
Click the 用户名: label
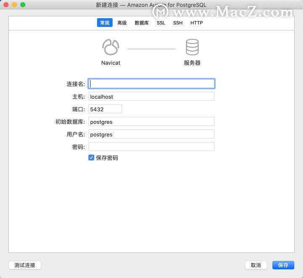(x=76, y=134)
